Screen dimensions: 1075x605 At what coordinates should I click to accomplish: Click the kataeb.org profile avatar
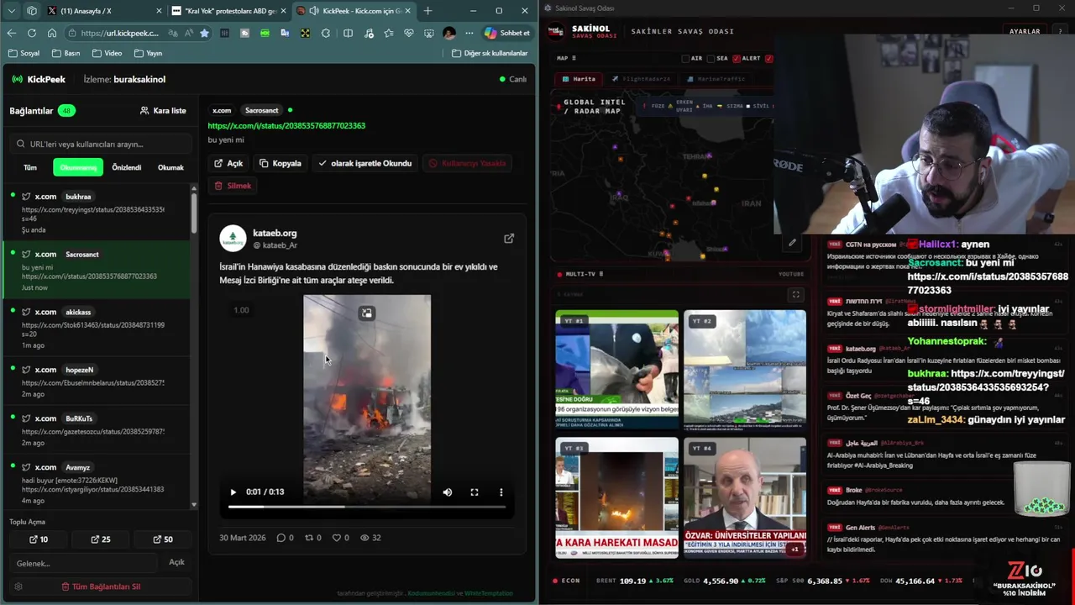tap(233, 238)
